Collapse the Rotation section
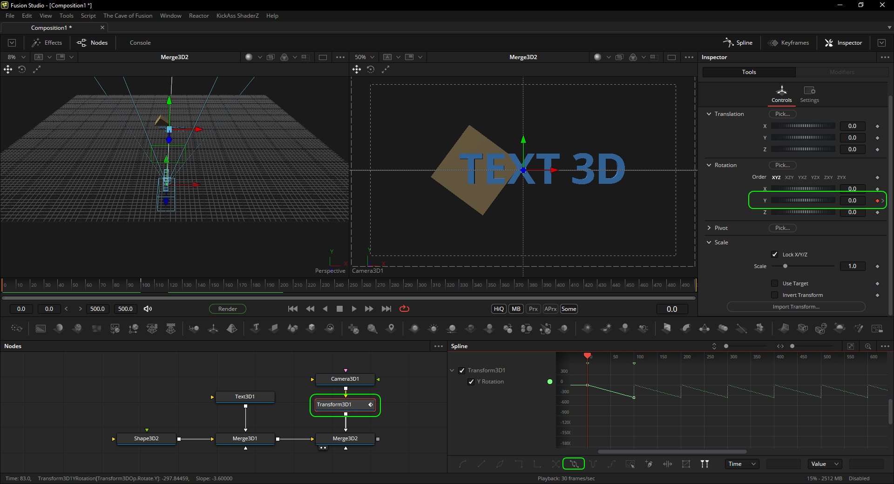 click(709, 165)
